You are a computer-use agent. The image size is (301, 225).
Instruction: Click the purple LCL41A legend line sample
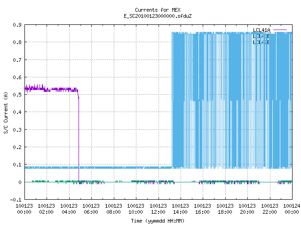280,30
